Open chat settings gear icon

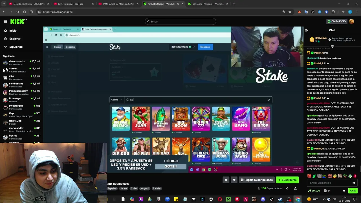coord(344,191)
